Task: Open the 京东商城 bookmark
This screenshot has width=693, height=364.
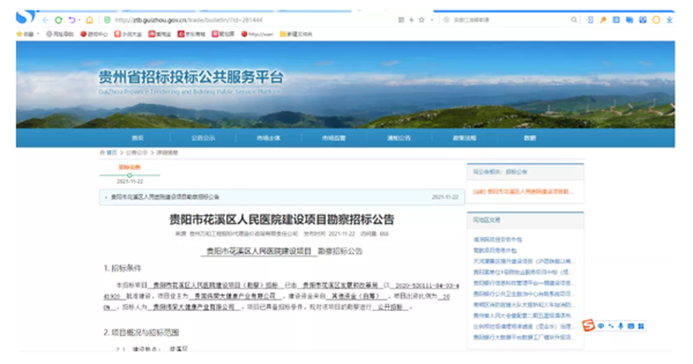Action: 191,34
